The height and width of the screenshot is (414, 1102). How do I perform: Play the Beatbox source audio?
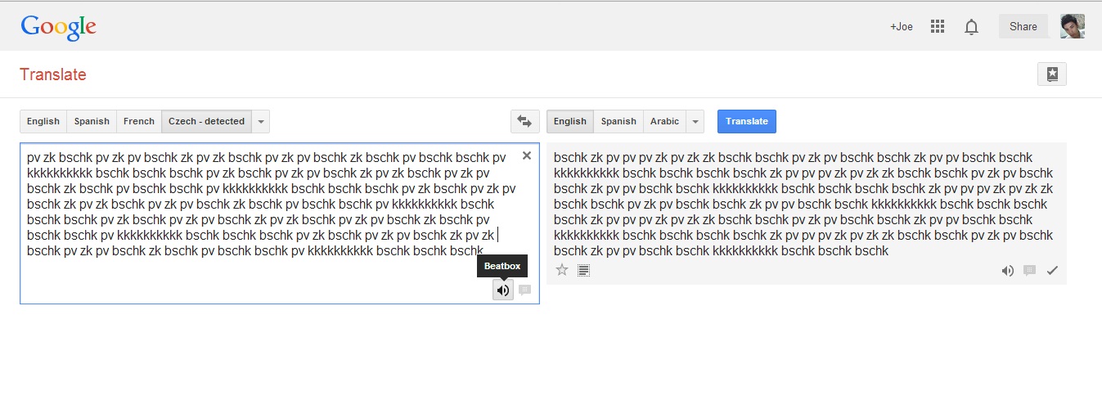pos(503,290)
